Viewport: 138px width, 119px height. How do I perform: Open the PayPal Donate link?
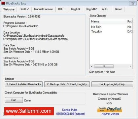(110, 114)
